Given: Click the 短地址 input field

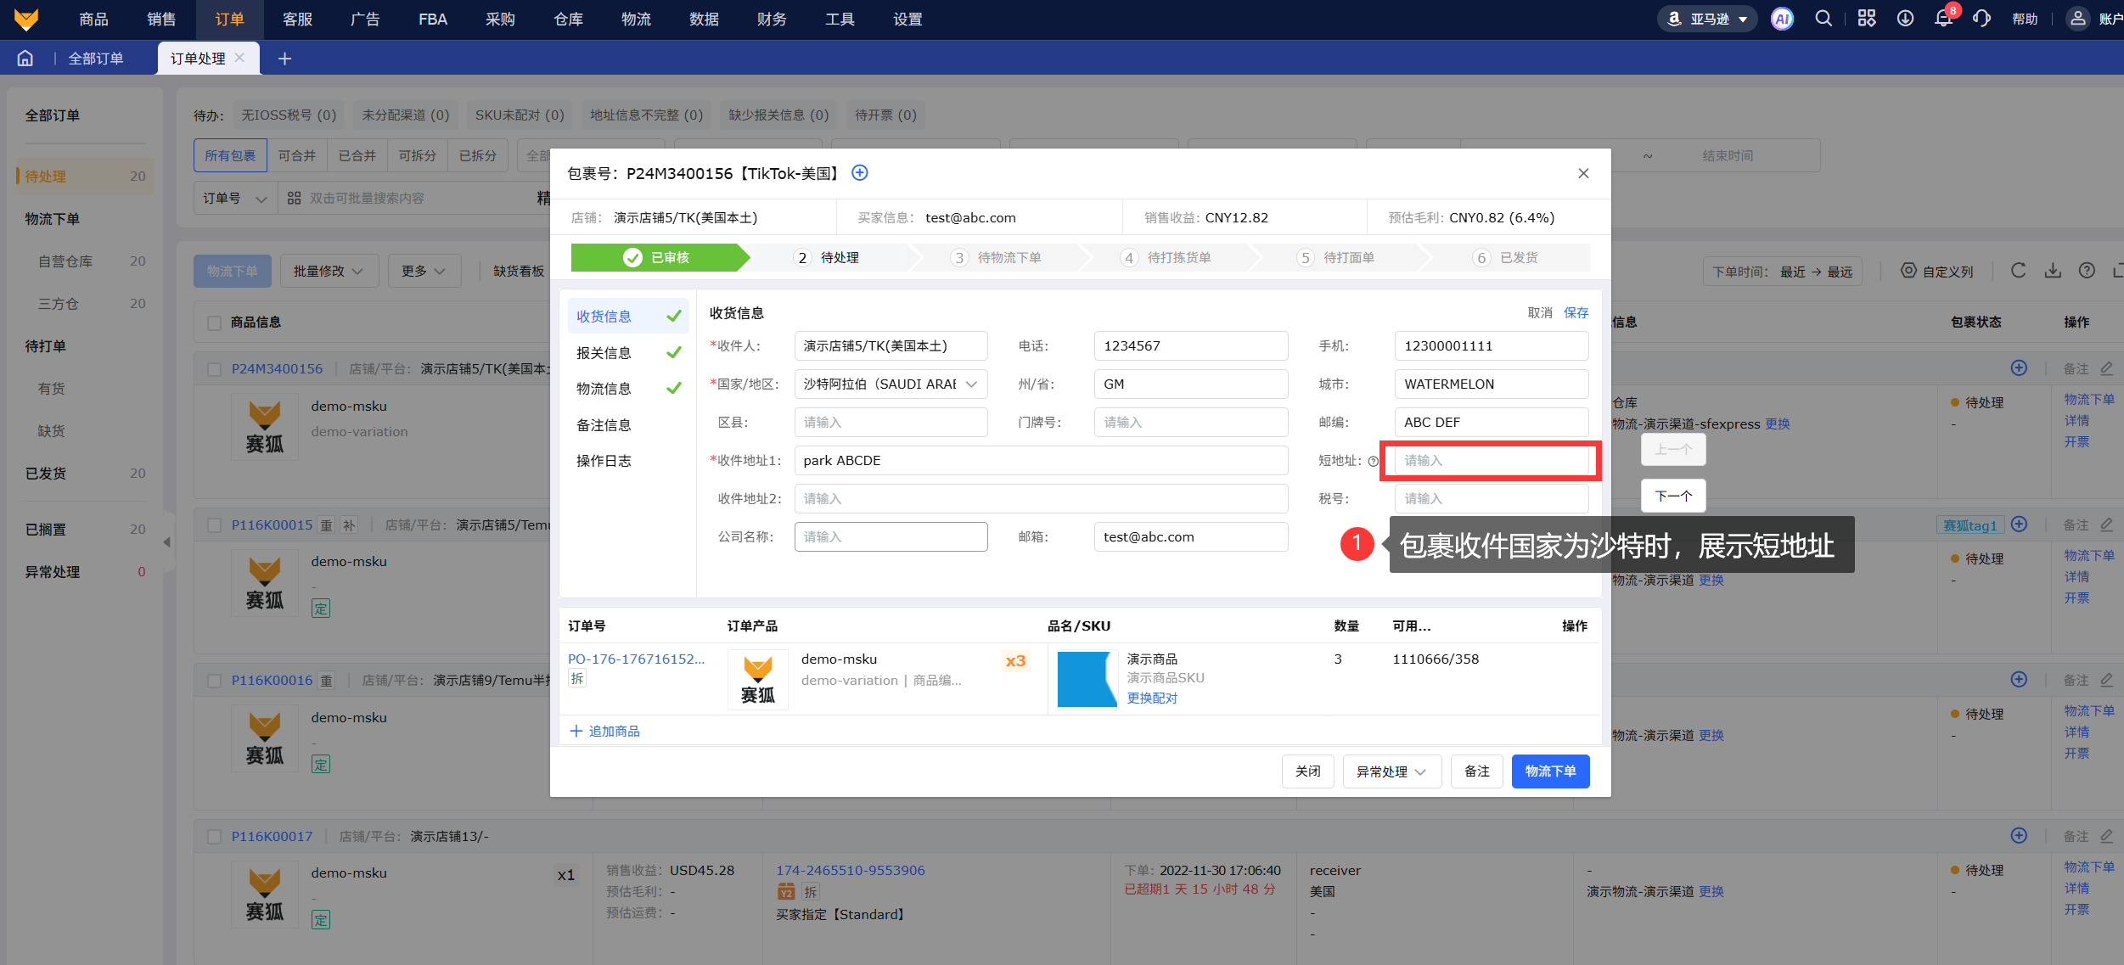Looking at the screenshot, I should click(1491, 461).
